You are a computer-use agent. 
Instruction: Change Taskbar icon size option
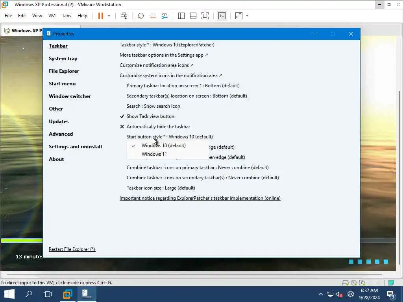tap(161, 188)
